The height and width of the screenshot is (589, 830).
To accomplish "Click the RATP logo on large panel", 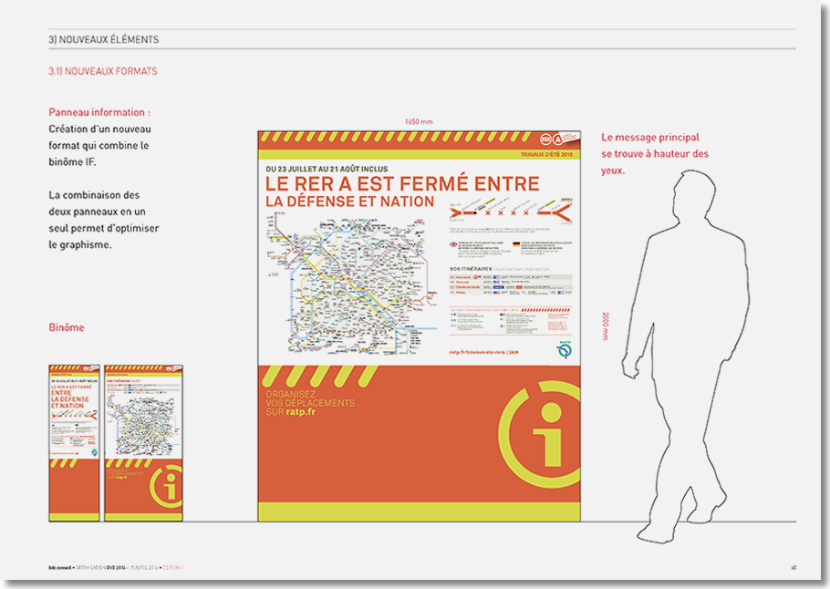I will click(565, 350).
